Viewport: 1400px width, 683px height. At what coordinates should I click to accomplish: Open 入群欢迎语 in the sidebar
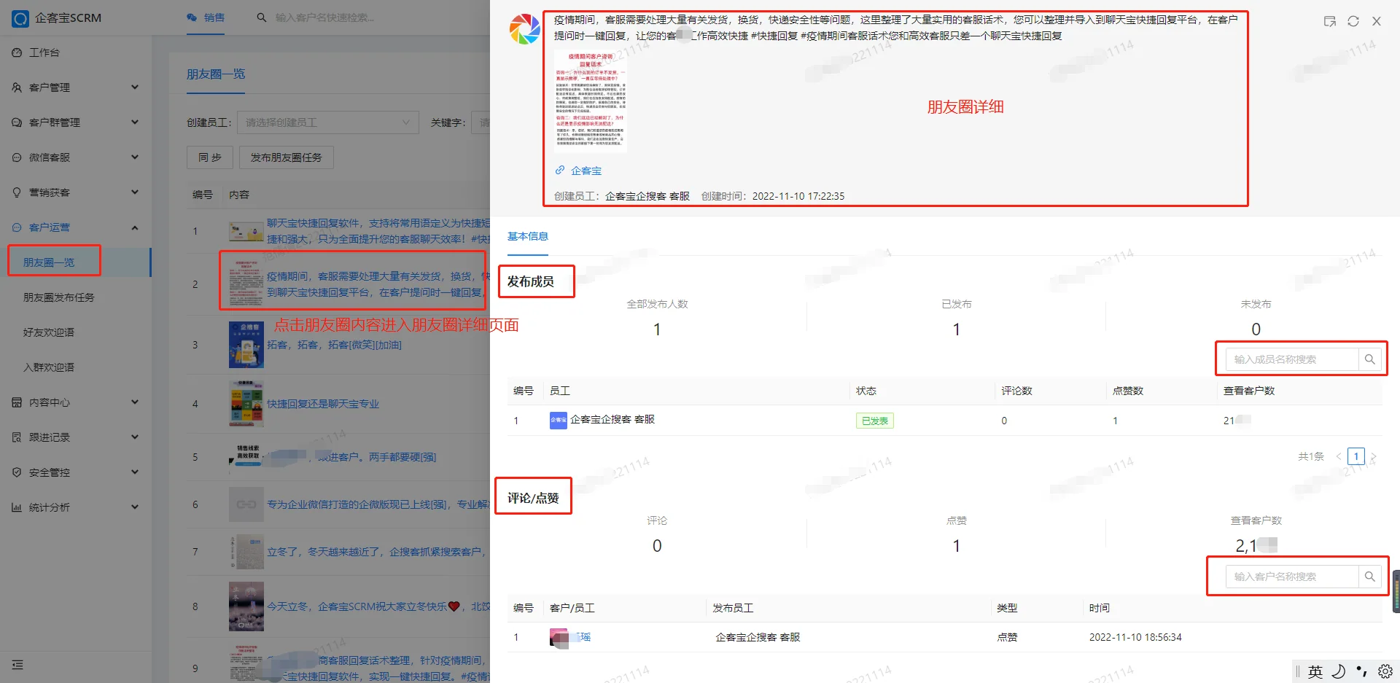click(49, 367)
